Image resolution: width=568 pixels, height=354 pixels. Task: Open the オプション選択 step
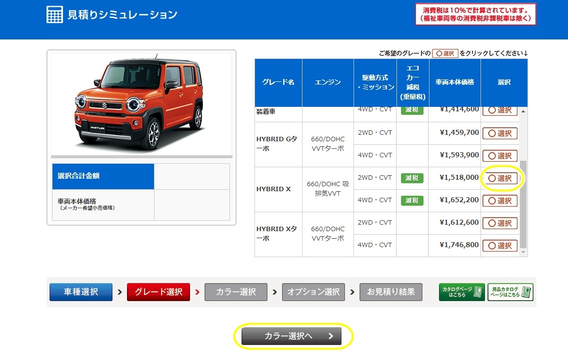(313, 292)
